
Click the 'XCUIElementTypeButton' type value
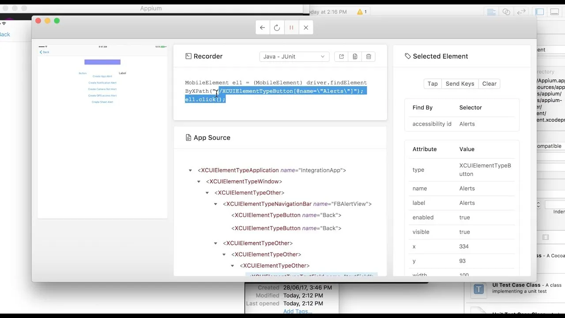tap(485, 170)
